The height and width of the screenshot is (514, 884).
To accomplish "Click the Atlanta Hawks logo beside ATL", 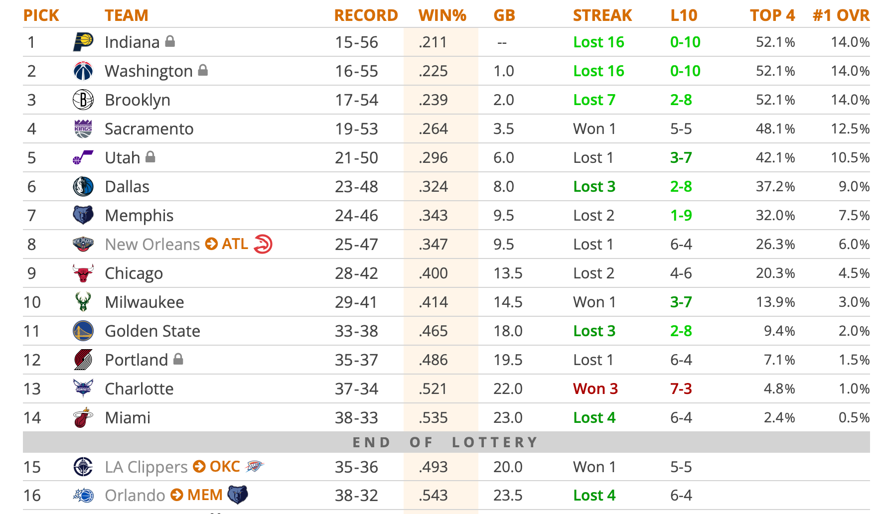I will (263, 244).
